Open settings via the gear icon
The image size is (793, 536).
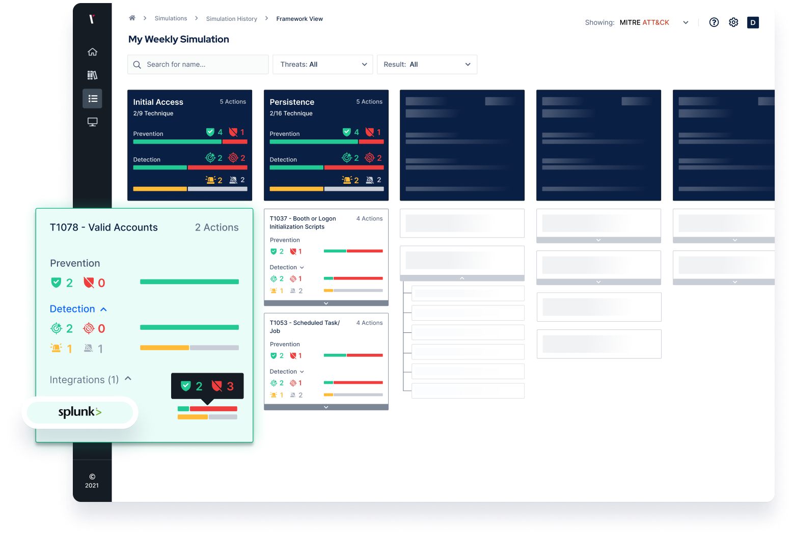(x=733, y=22)
